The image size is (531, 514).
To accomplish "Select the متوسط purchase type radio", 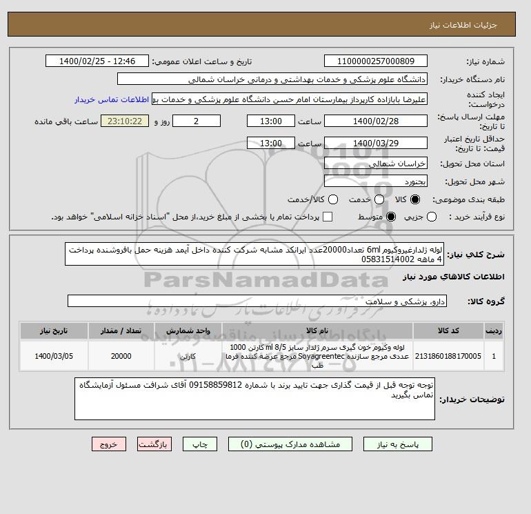I will [391, 217].
